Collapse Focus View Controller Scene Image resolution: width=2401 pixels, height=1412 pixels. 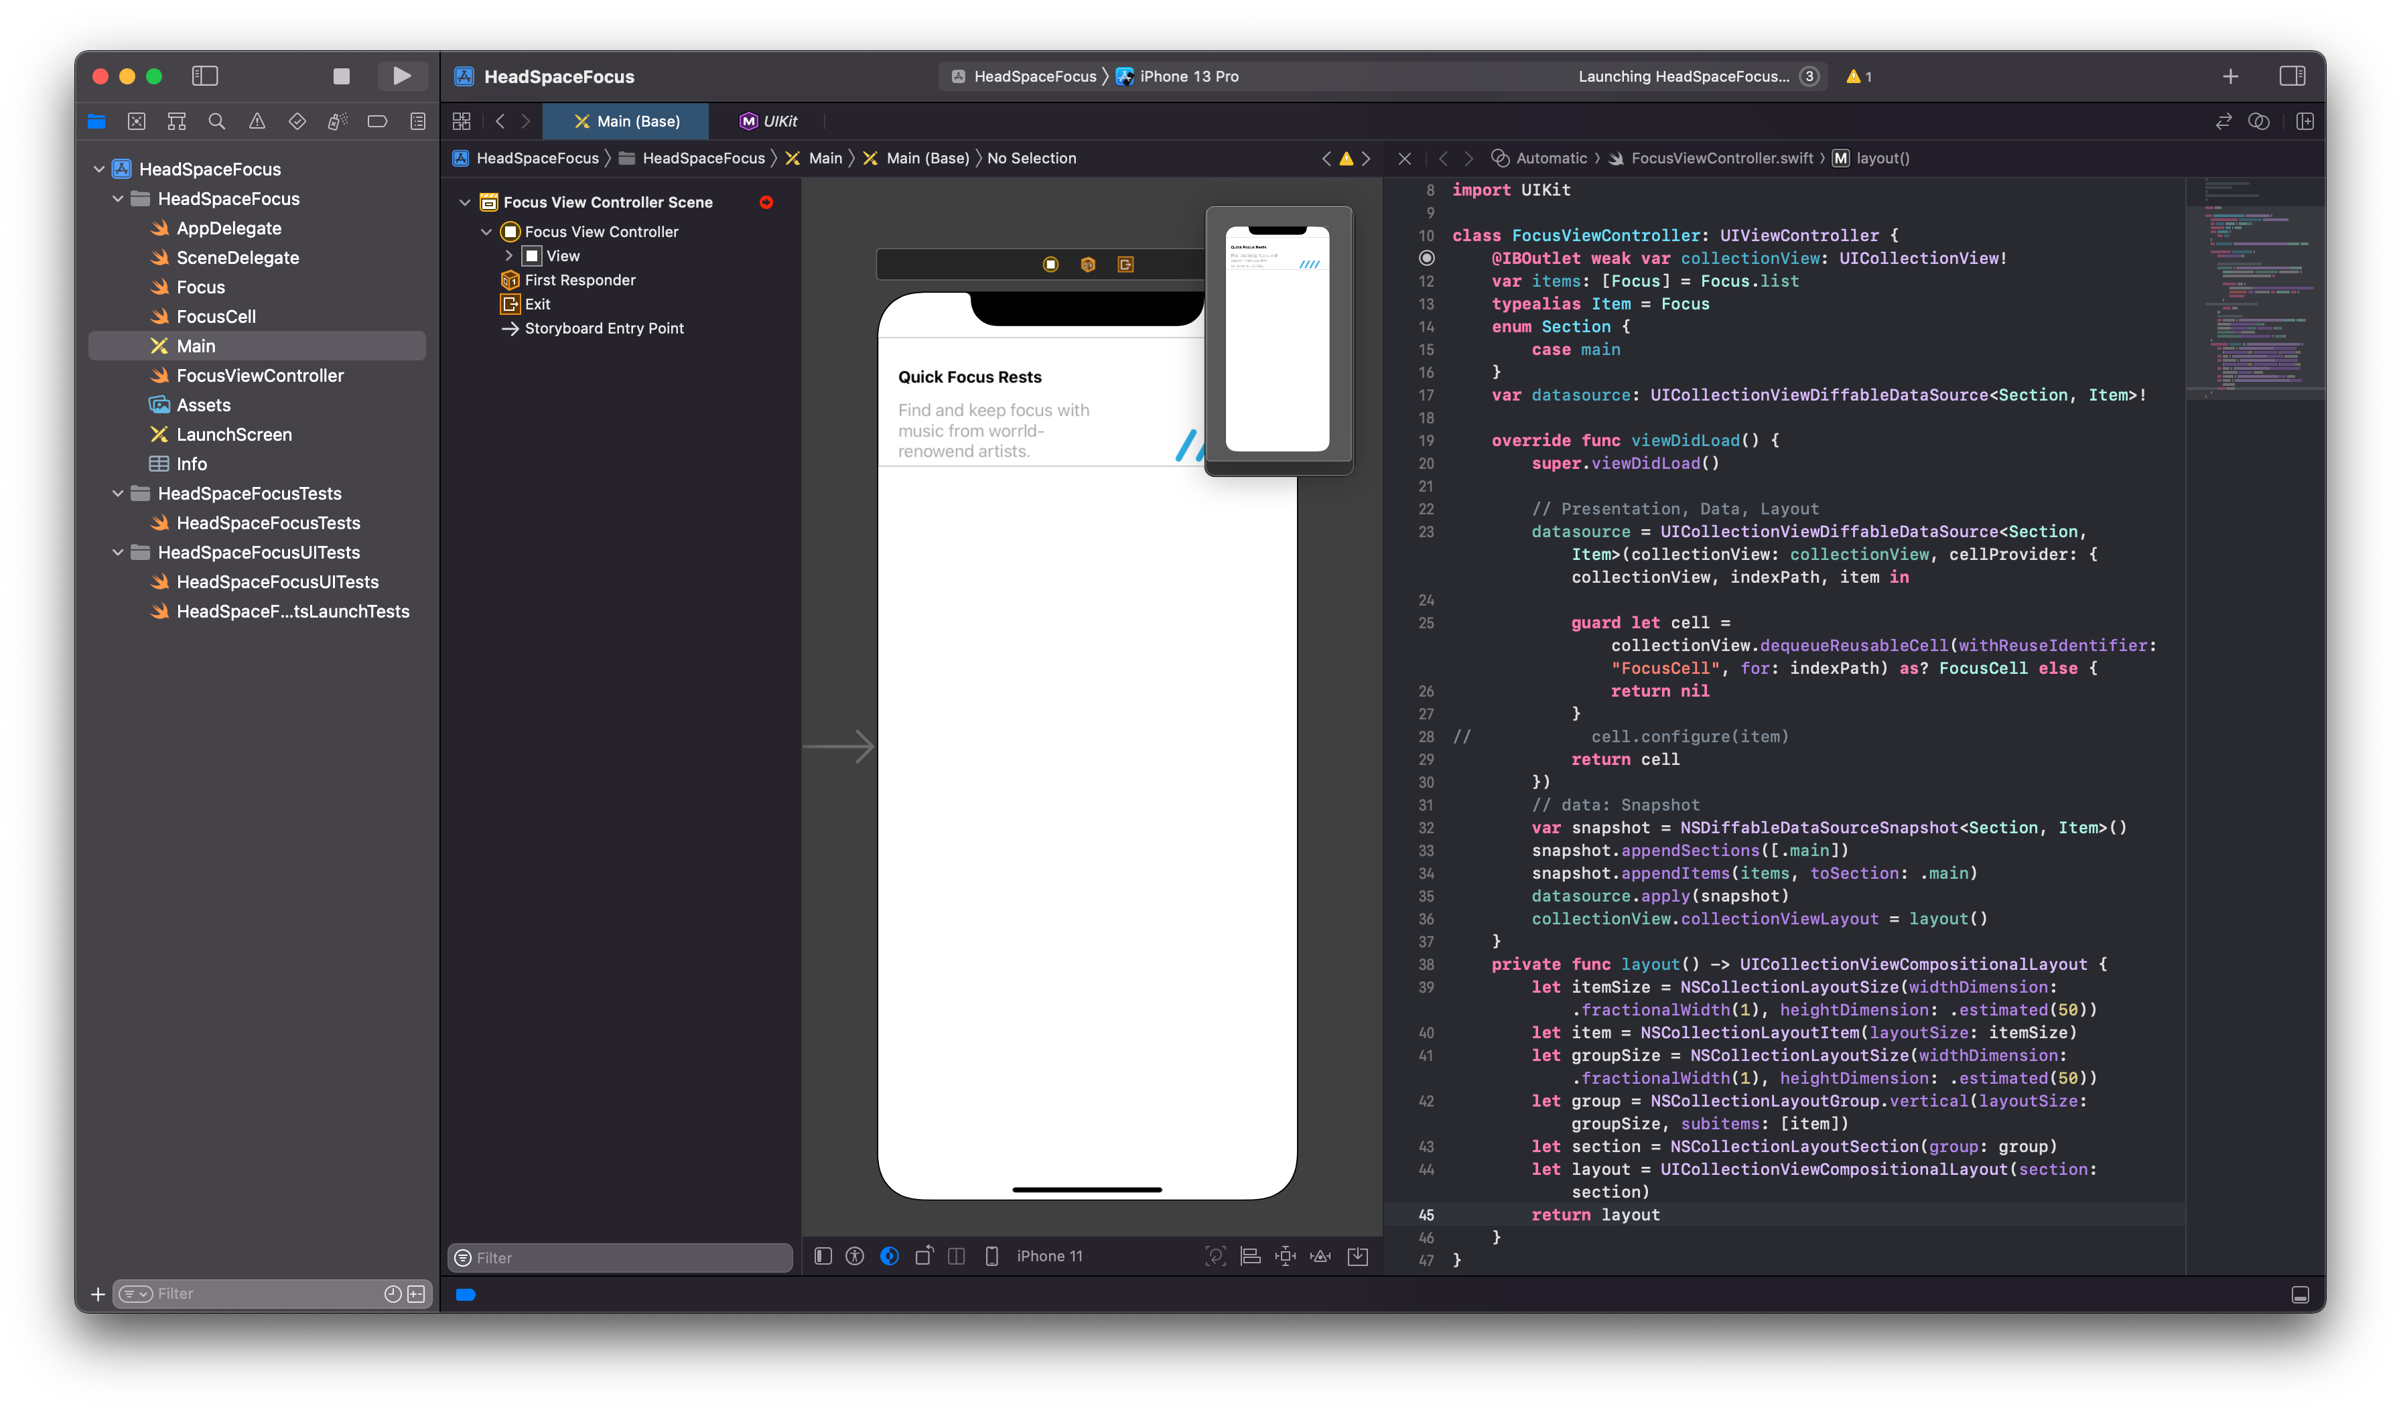(465, 202)
